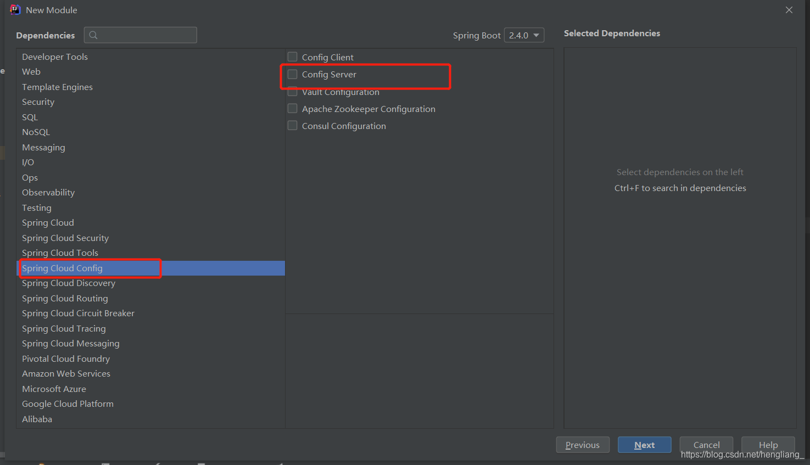Viewport: 810px width, 465px height.
Task: Click the Config Server label text
Action: [x=329, y=74]
